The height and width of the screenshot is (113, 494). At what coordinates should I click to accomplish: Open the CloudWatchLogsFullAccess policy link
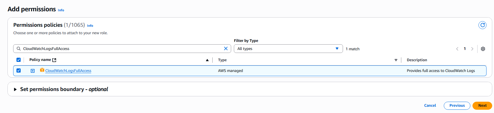68,71
